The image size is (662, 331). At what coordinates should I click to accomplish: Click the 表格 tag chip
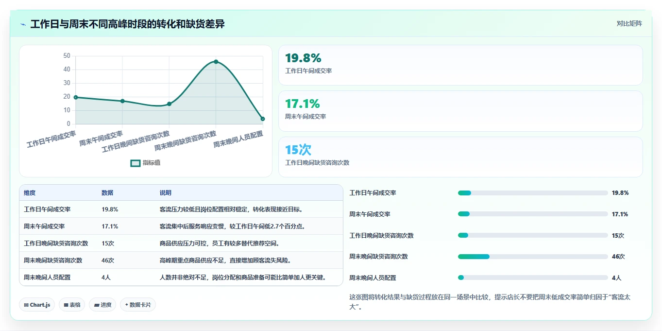72,305
